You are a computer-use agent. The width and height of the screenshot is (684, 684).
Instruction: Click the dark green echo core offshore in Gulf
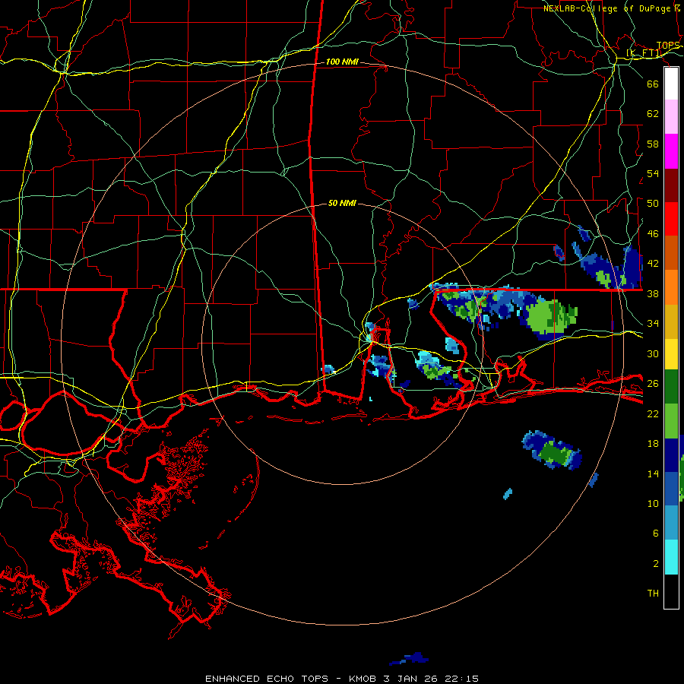[x=555, y=452]
